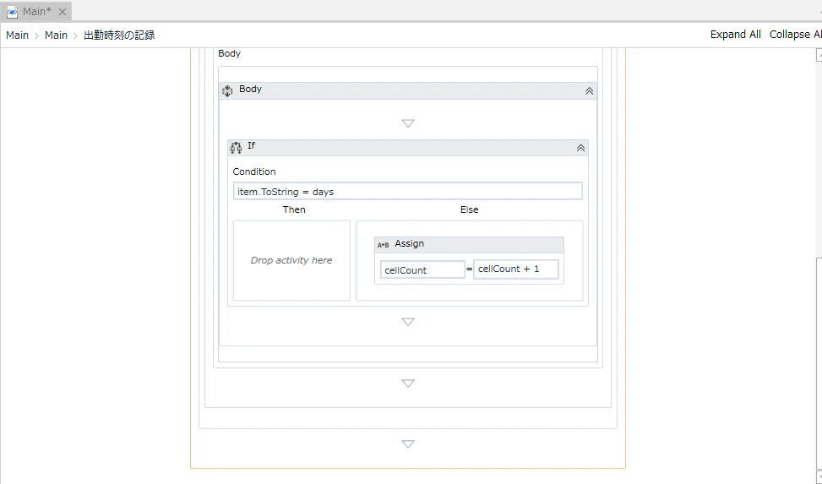Click the Else label

click(x=469, y=209)
